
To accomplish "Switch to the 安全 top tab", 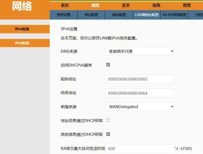I will tap(126, 5).
